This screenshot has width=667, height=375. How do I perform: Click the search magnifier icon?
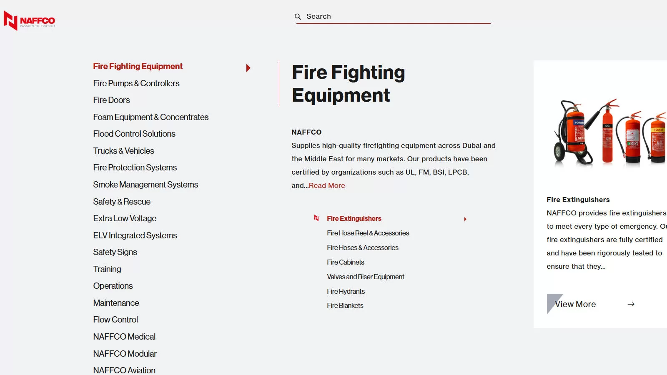(298, 17)
